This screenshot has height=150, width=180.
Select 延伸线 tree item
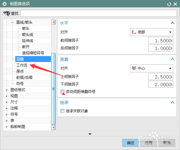tap(28, 41)
